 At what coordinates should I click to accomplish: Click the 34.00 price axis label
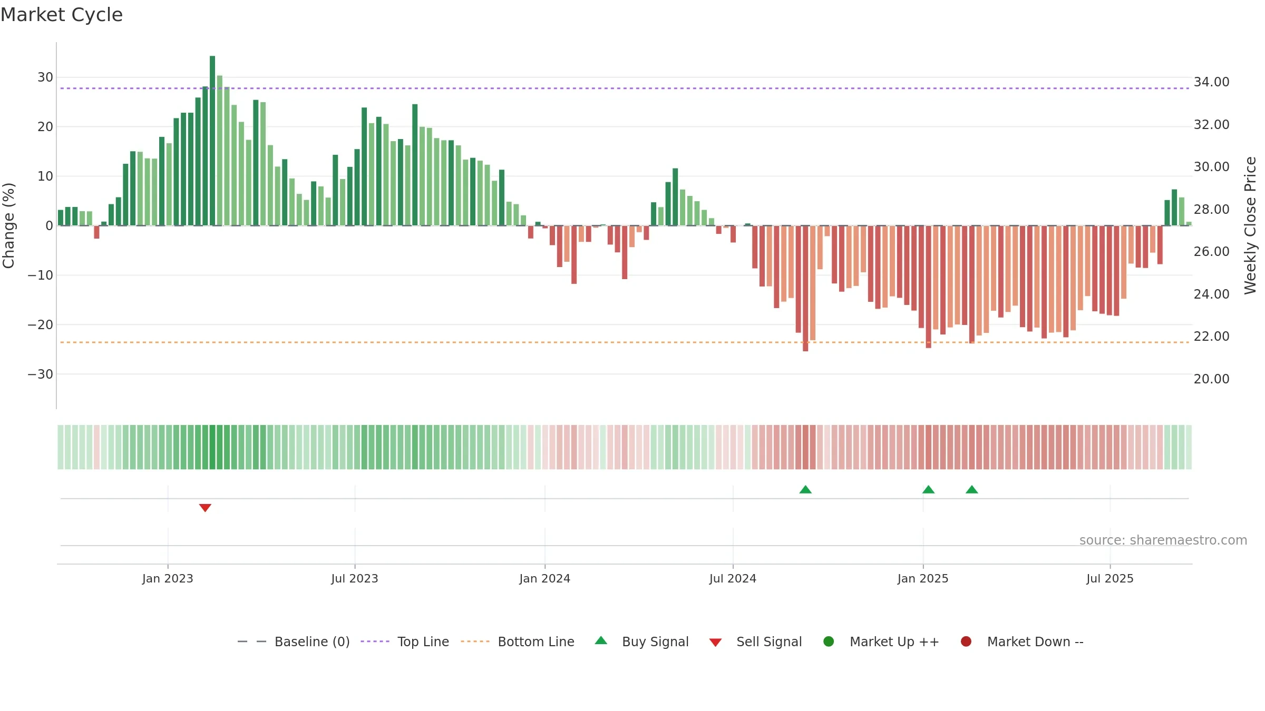1211,82
